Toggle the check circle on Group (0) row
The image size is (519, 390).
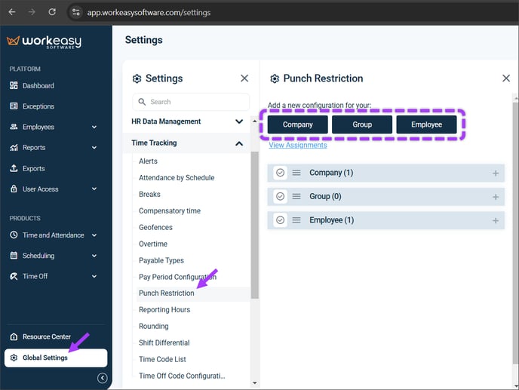(281, 197)
